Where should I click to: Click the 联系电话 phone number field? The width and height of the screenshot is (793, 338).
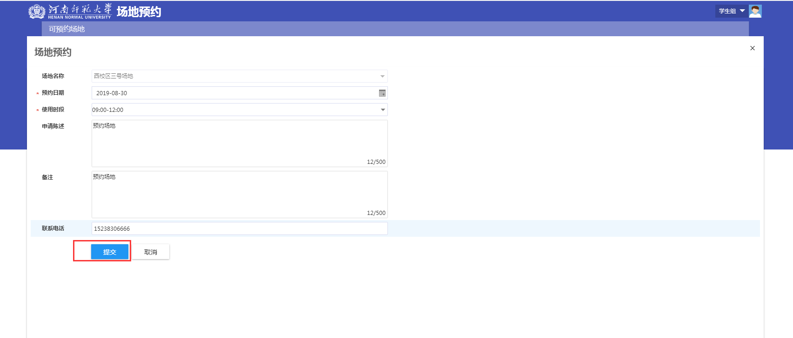[x=239, y=228]
